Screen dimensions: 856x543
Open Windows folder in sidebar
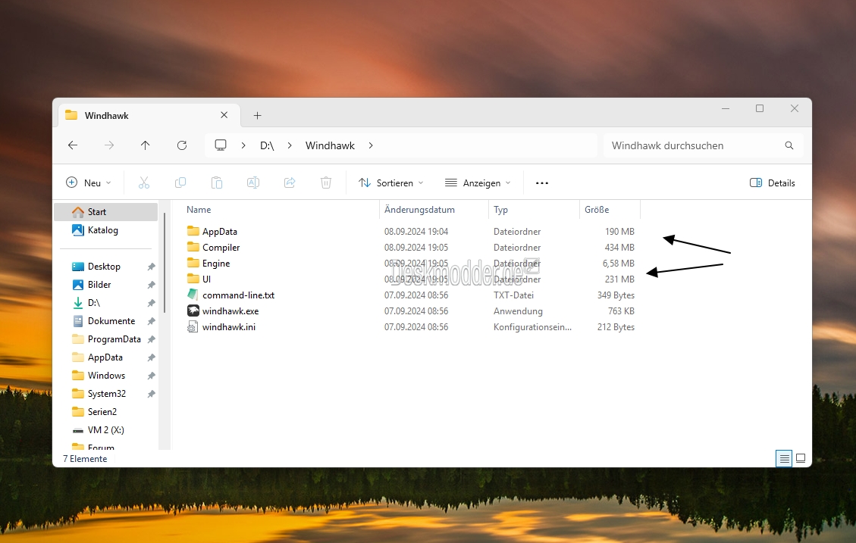[106, 376]
